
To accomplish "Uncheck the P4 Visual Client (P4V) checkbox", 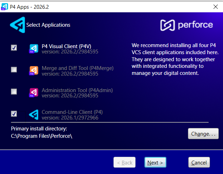I will (x=14, y=47).
